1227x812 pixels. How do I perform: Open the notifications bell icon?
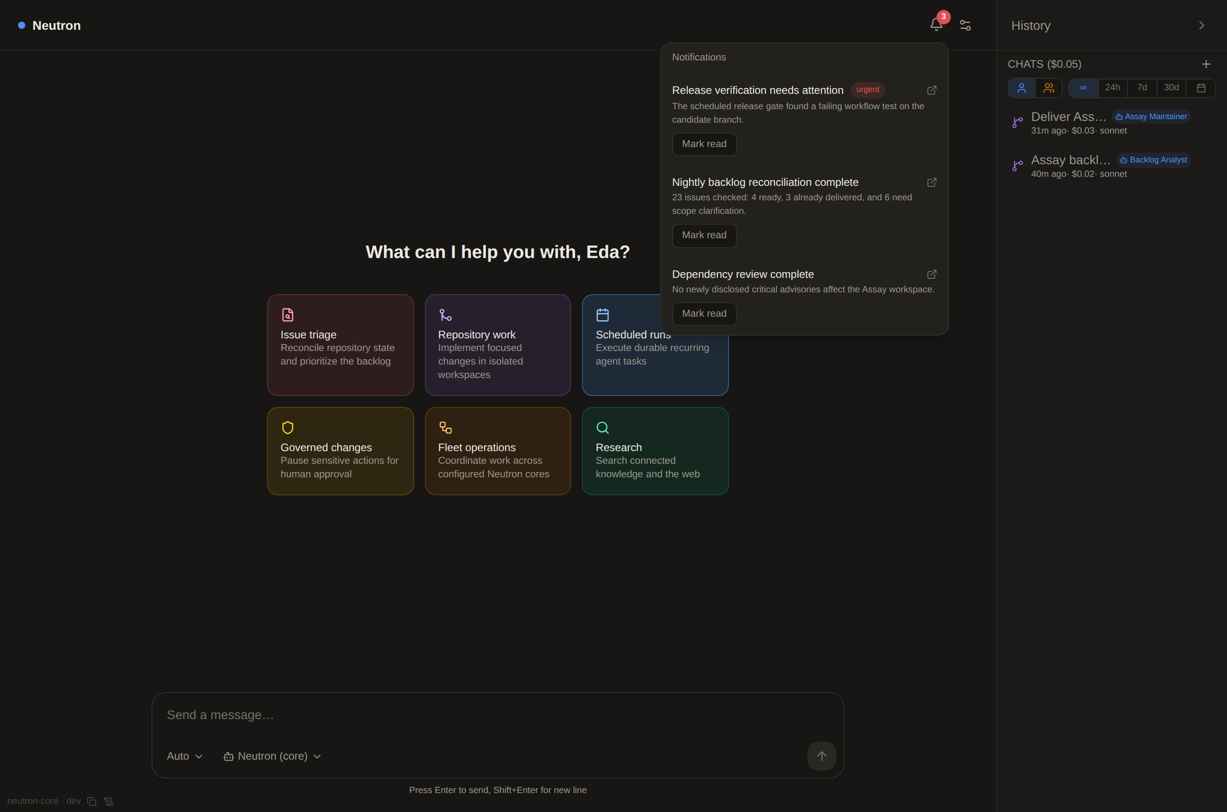936,25
